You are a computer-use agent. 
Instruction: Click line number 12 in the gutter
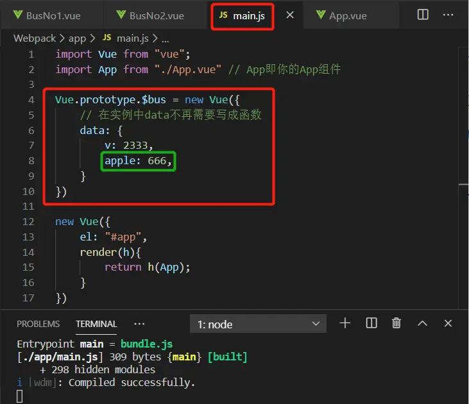click(28, 222)
